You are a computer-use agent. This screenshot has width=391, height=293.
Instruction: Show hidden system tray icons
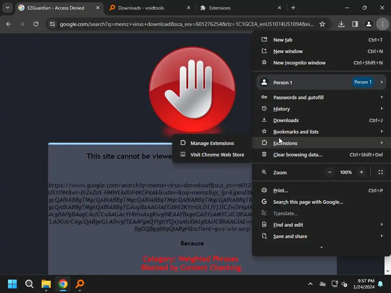tap(310, 284)
